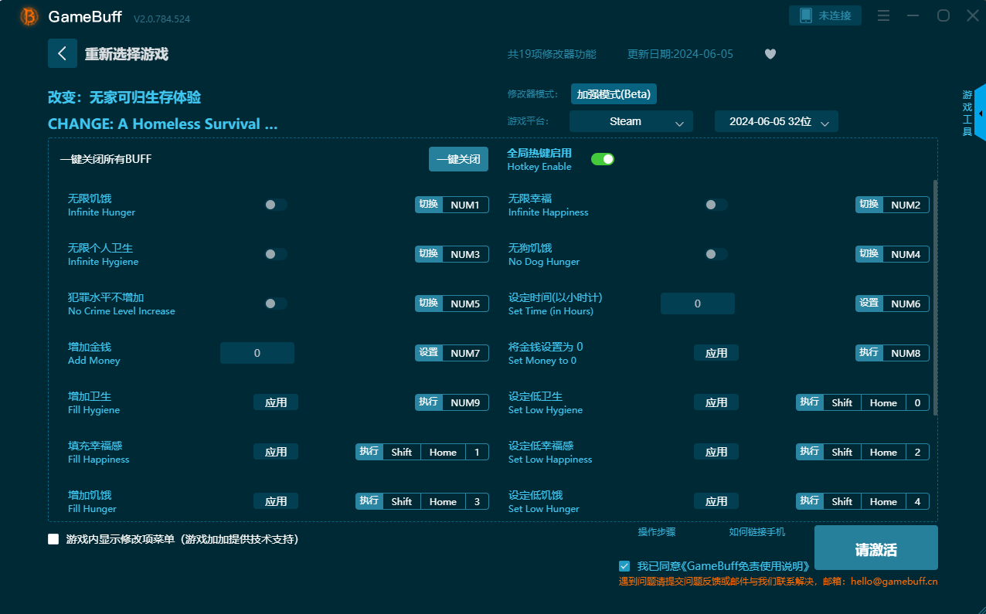986x614 pixels.
Task: Click the 共19项修改器功能 text
Action: (552, 54)
